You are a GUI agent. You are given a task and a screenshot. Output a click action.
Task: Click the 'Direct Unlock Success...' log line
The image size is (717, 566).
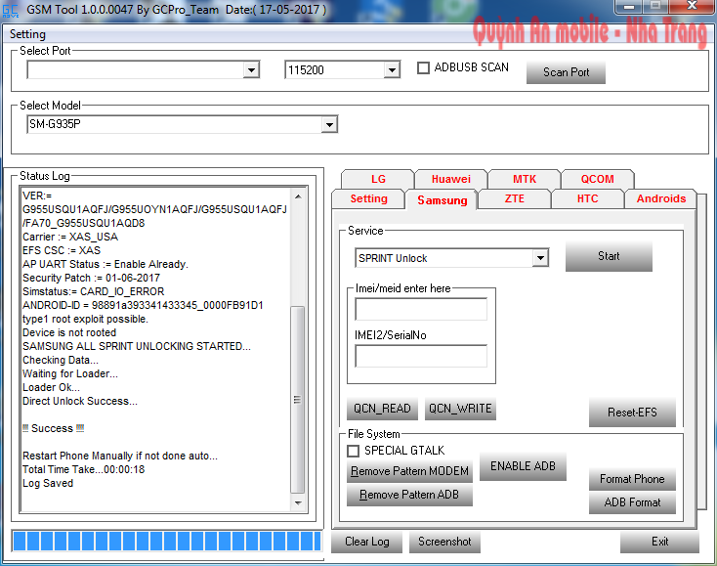[80, 401]
